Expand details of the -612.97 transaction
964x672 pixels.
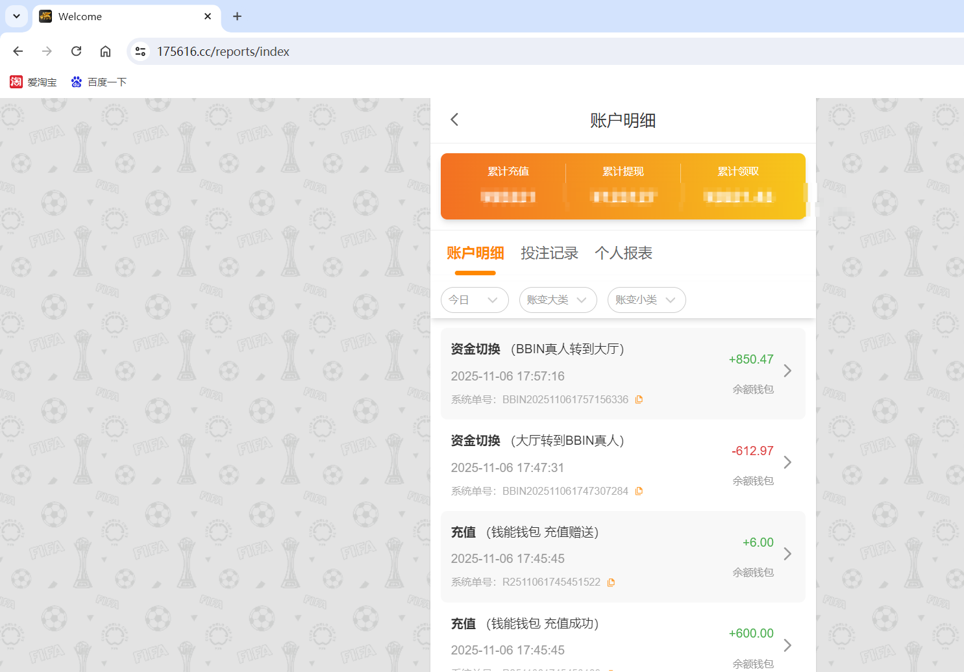(787, 462)
